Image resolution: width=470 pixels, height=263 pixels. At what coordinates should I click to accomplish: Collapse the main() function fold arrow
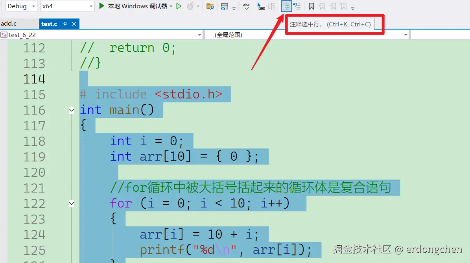(x=71, y=110)
